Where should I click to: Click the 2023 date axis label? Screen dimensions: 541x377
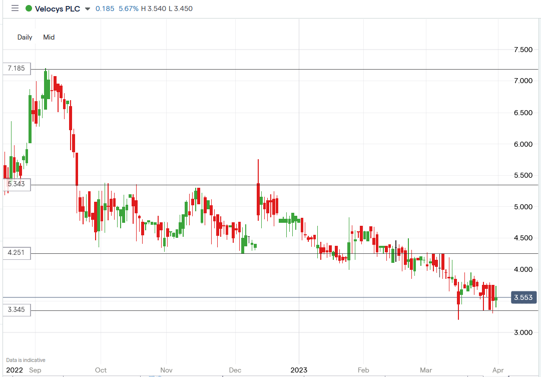click(x=299, y=370)
